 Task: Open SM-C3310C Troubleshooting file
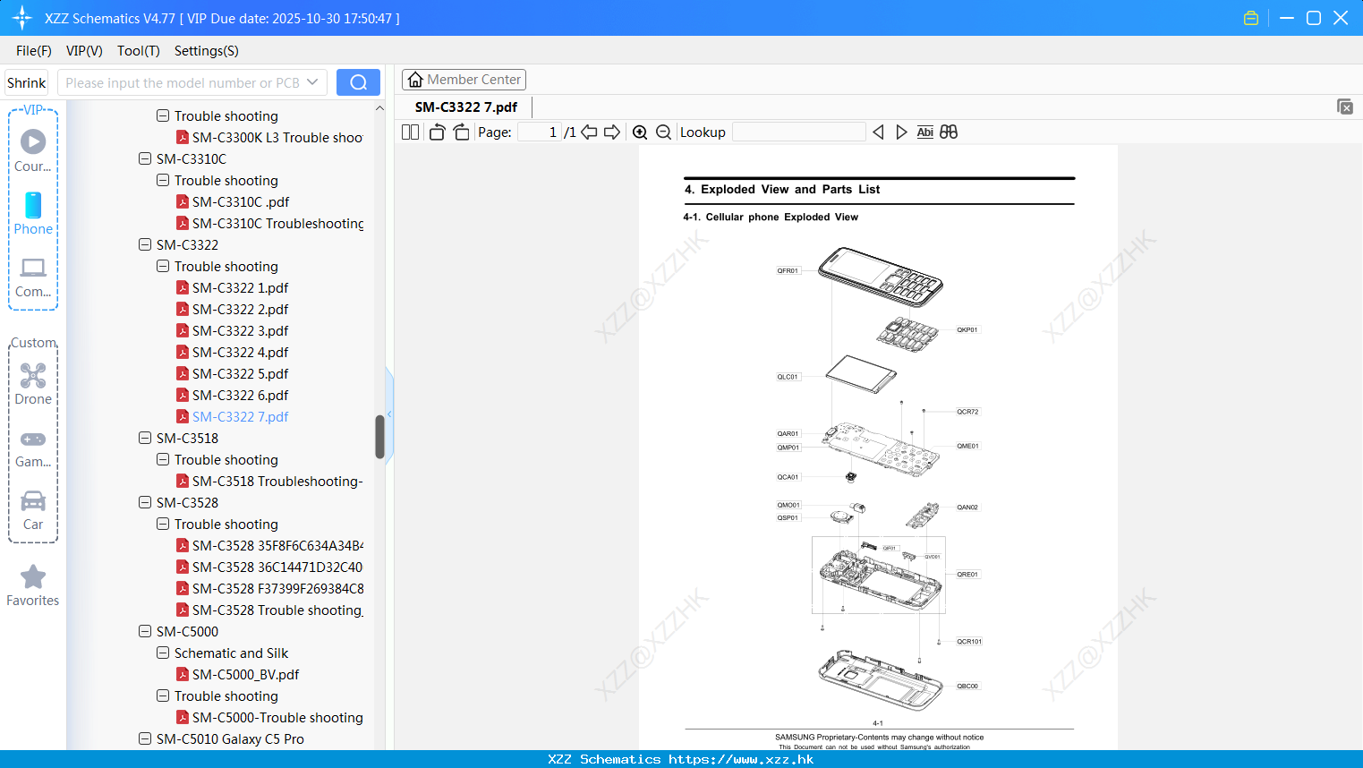[x=269, y=224]
